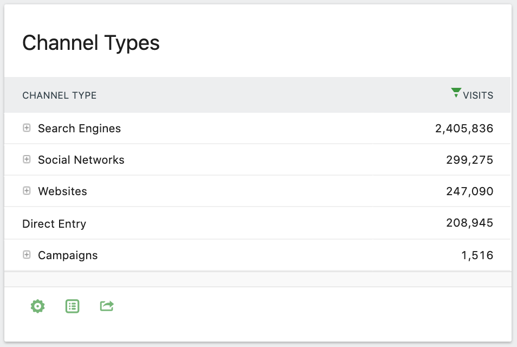Click the Channel Types report title
Screen dimensions: 517x347
91,43
